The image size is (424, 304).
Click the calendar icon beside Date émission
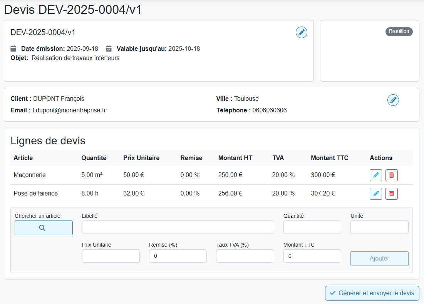point(13,48)
